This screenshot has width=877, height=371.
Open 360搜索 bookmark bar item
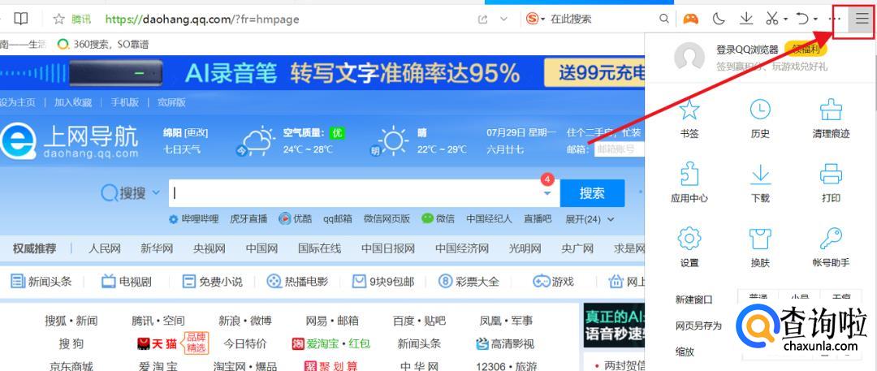click(x=103, y=44)
